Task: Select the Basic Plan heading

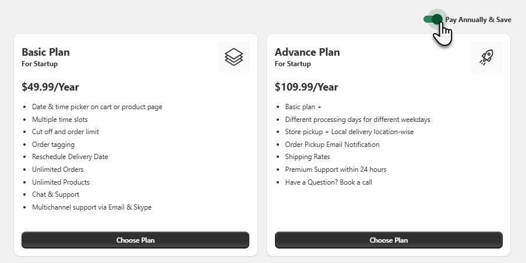Action: [x=45, y=52]
